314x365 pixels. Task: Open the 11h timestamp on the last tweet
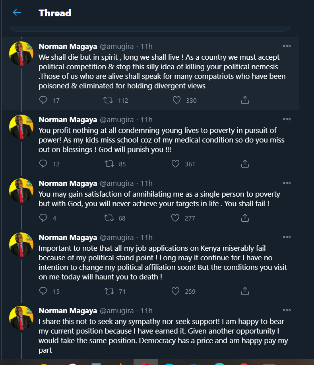146,310
